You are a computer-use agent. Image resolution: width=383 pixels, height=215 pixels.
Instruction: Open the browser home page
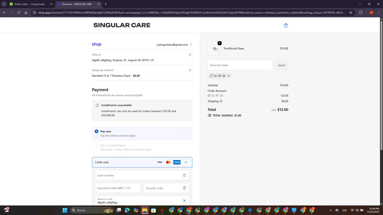click(26, 12)
